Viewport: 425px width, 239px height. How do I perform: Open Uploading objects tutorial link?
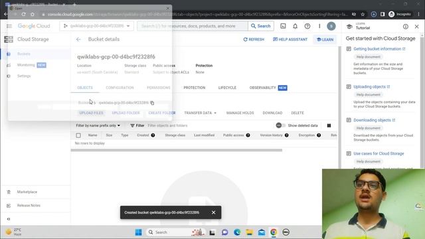pos(371,87)
